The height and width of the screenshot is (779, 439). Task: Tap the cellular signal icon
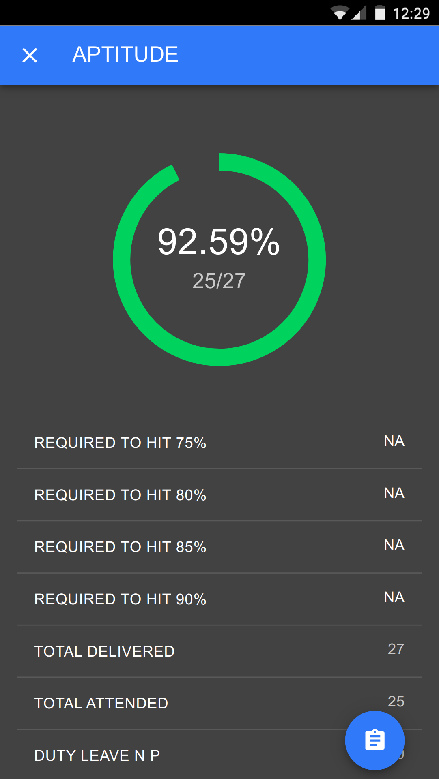pos(358,13)
